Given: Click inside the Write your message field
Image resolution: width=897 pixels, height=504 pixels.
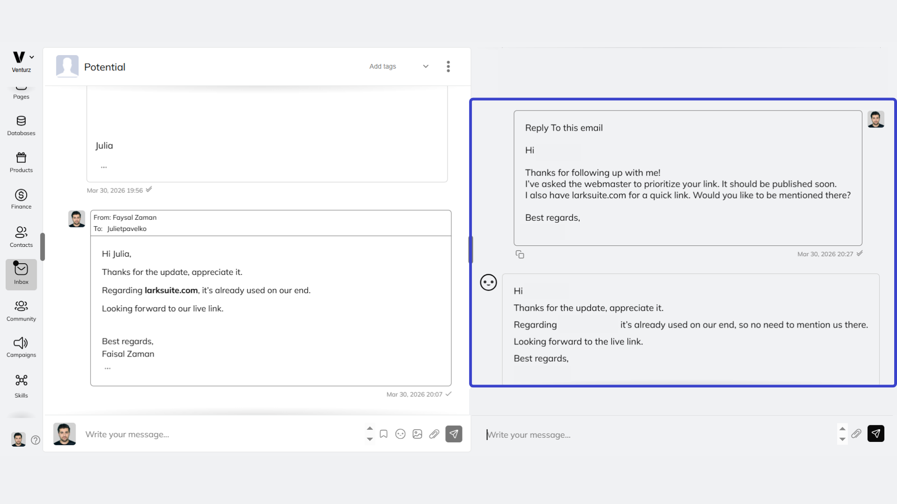Looking at the screenshot, I should point(187,434).
